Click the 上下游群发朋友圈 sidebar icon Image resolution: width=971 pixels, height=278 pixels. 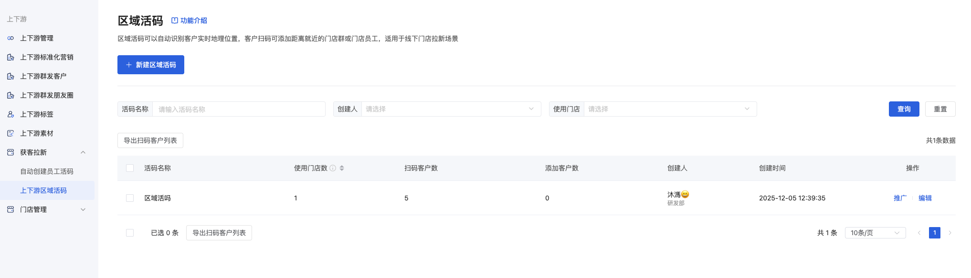11,95
